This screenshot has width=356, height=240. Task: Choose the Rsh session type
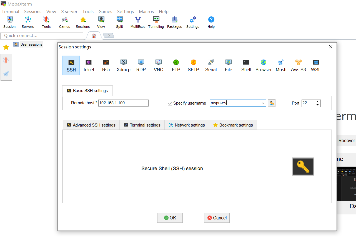click(106, 66)
